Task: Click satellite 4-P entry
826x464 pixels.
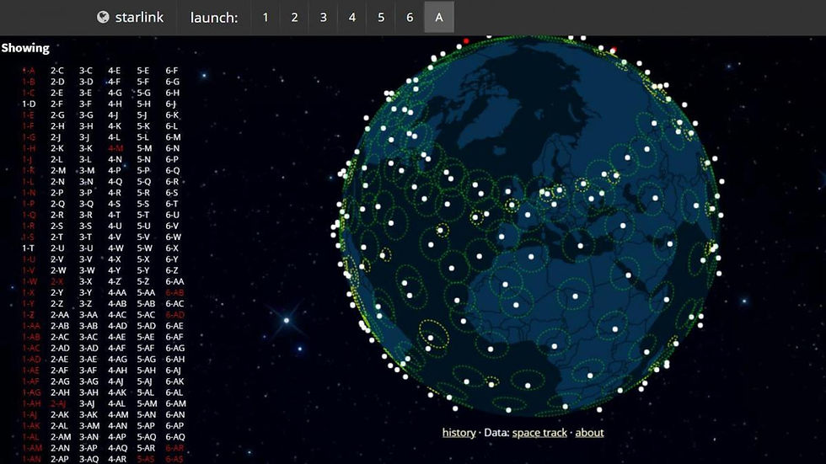Action: coord(115,170)
